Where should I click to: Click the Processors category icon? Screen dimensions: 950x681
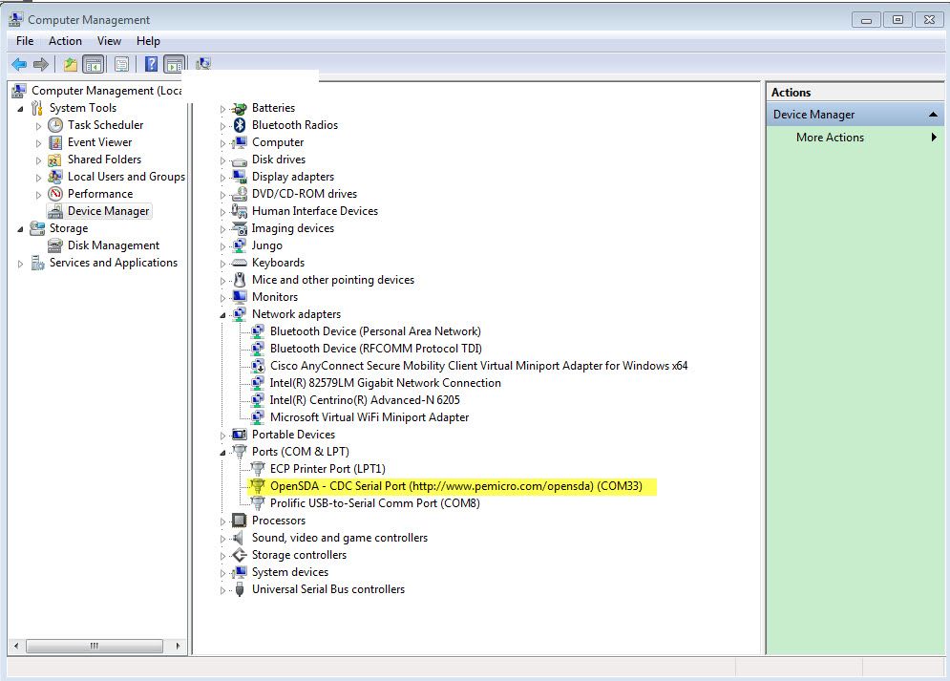(x=240, y=521)
